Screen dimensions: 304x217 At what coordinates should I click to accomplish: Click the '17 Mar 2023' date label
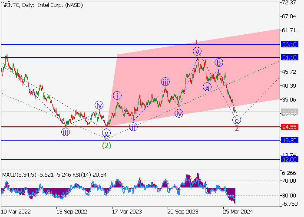click(127, 211)
